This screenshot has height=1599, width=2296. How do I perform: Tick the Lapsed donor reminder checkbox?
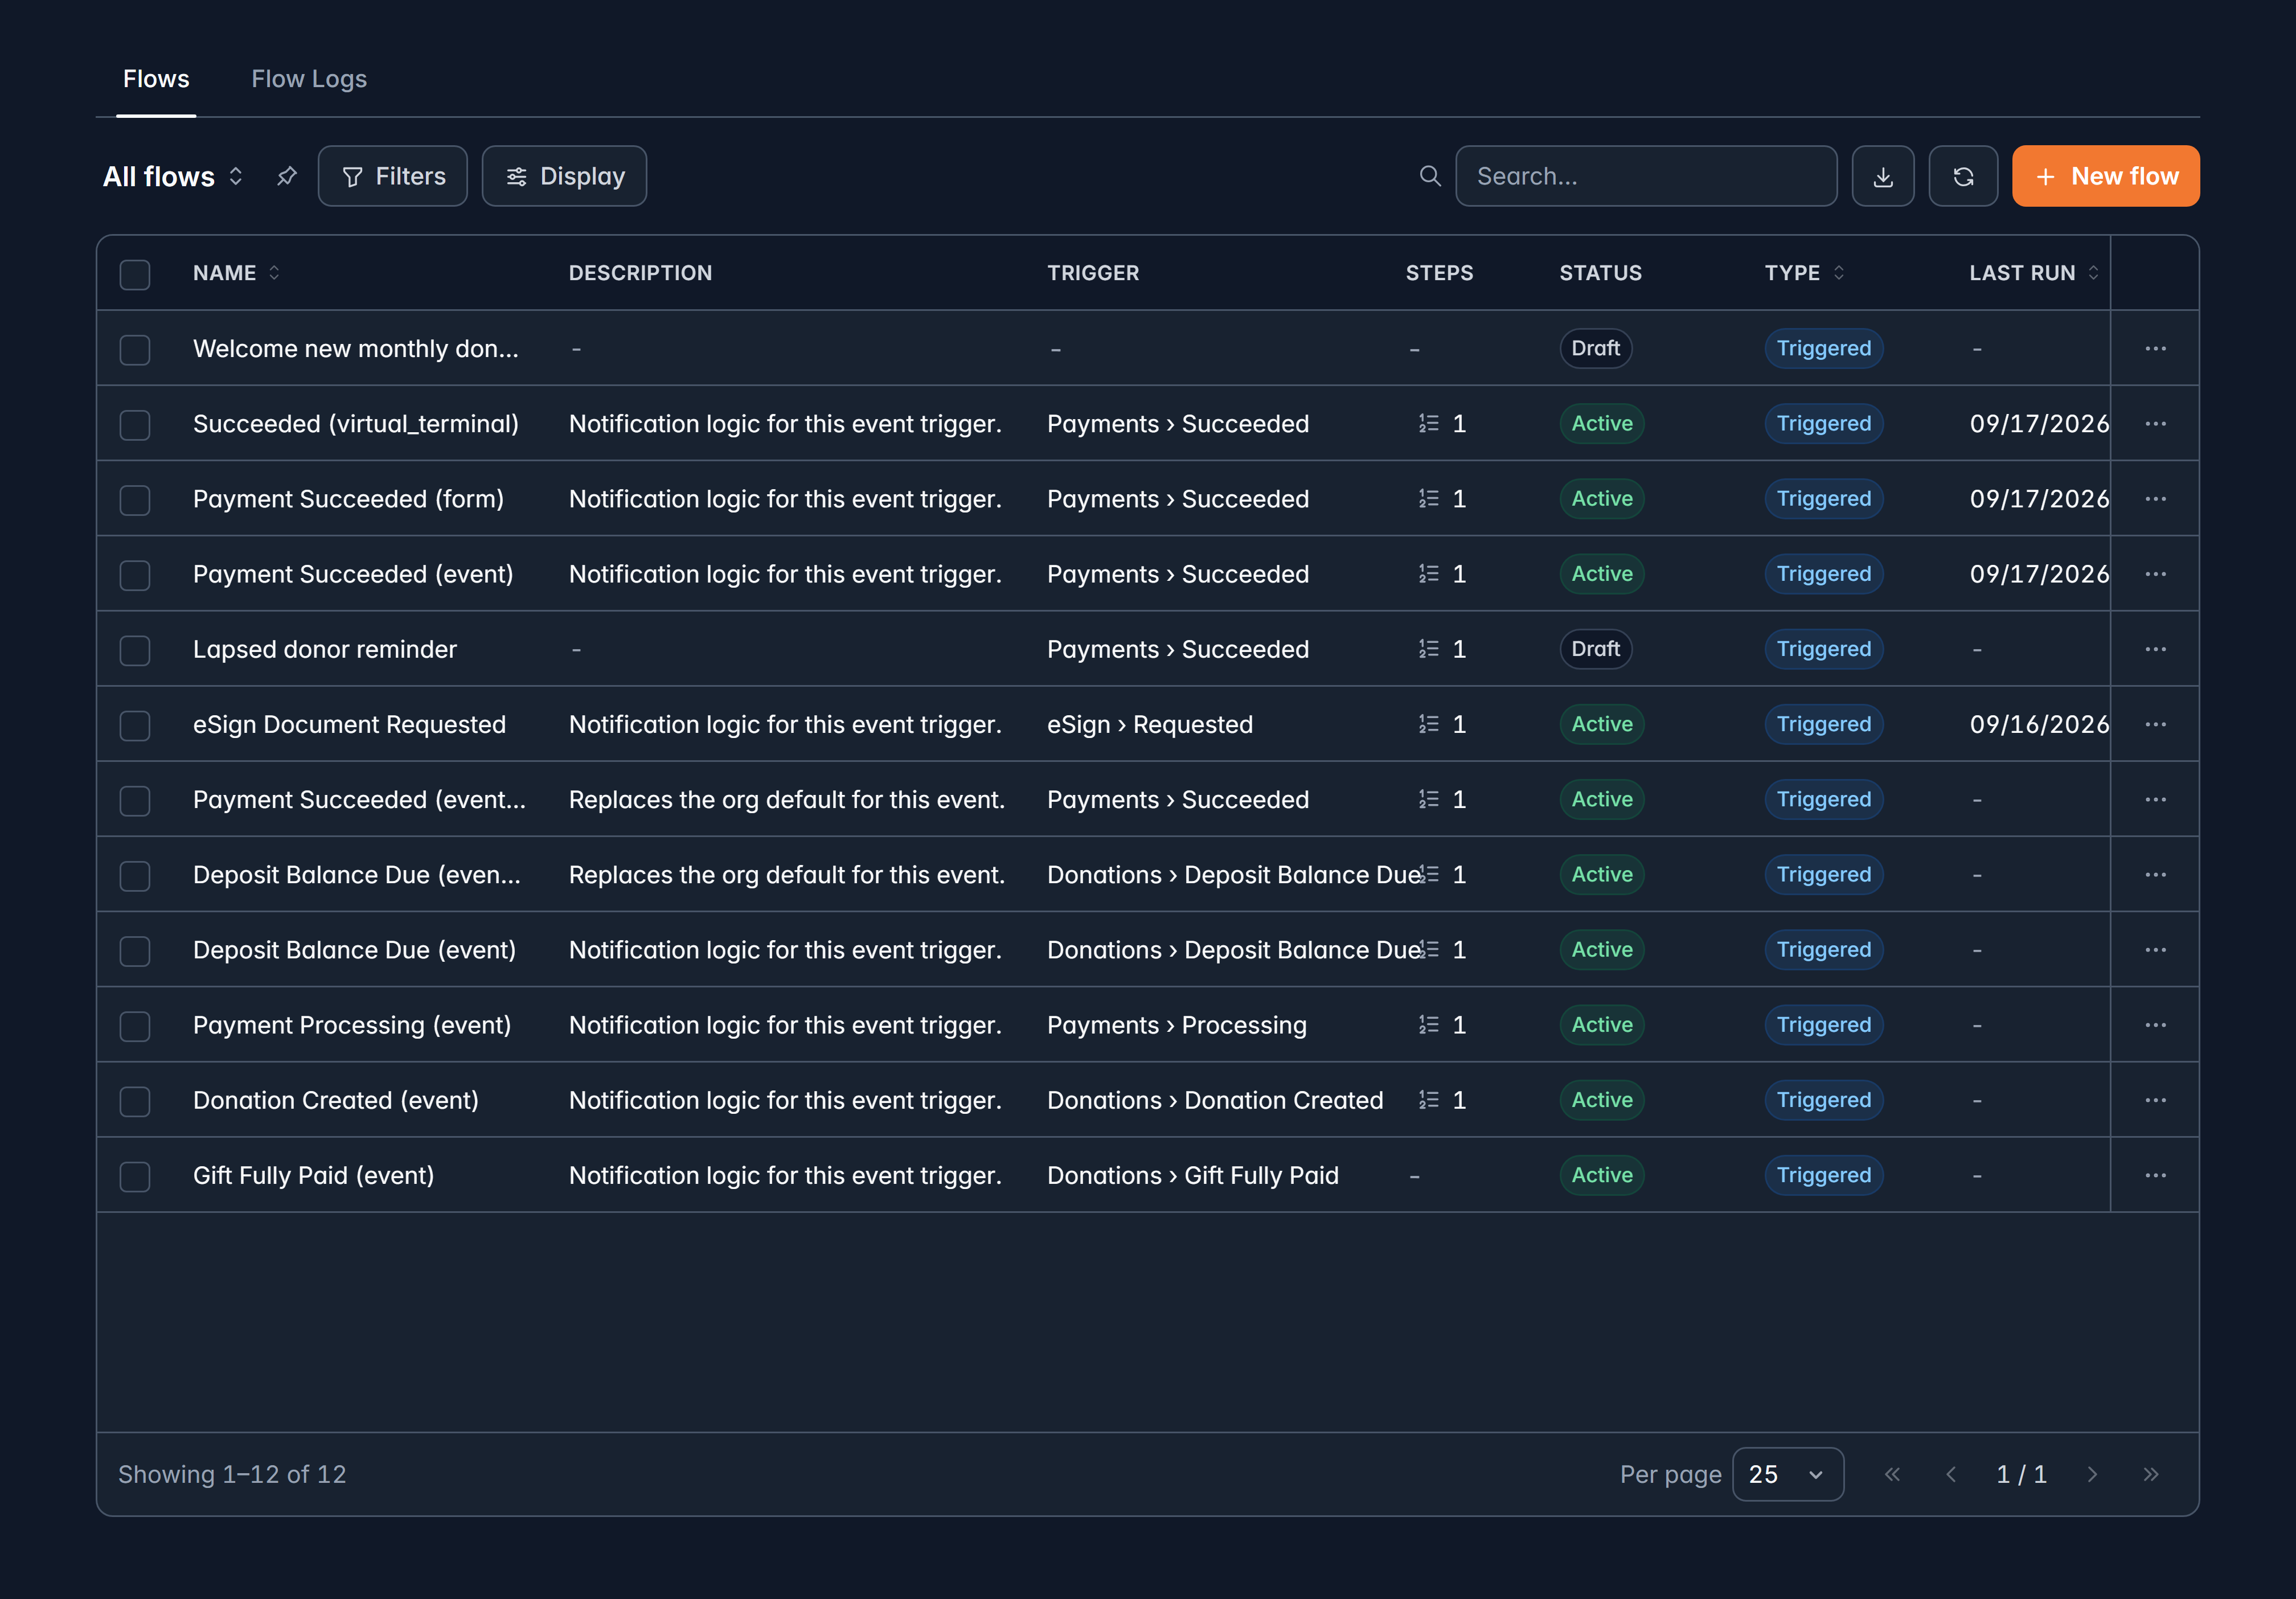(135, 650)
